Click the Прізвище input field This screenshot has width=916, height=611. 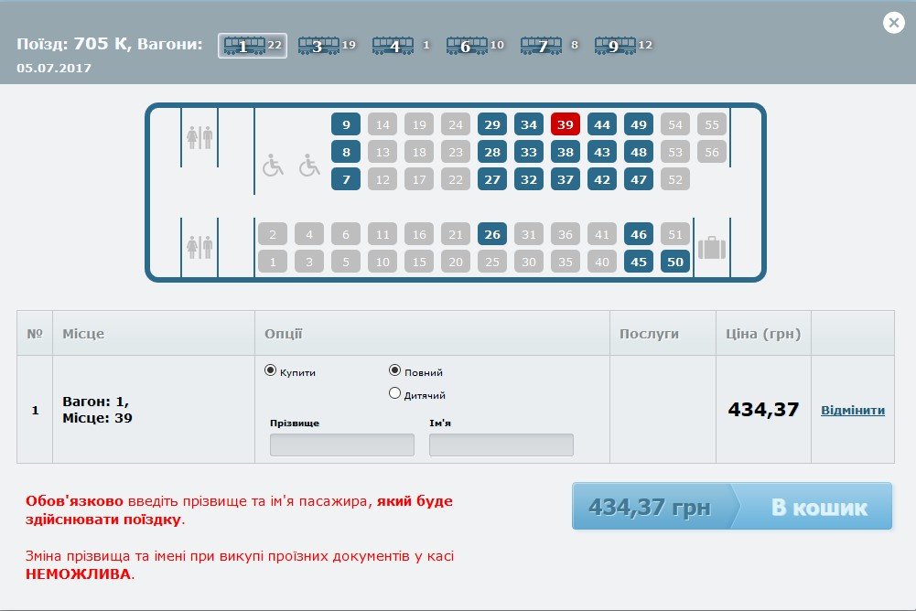click(x=341, y=445)
